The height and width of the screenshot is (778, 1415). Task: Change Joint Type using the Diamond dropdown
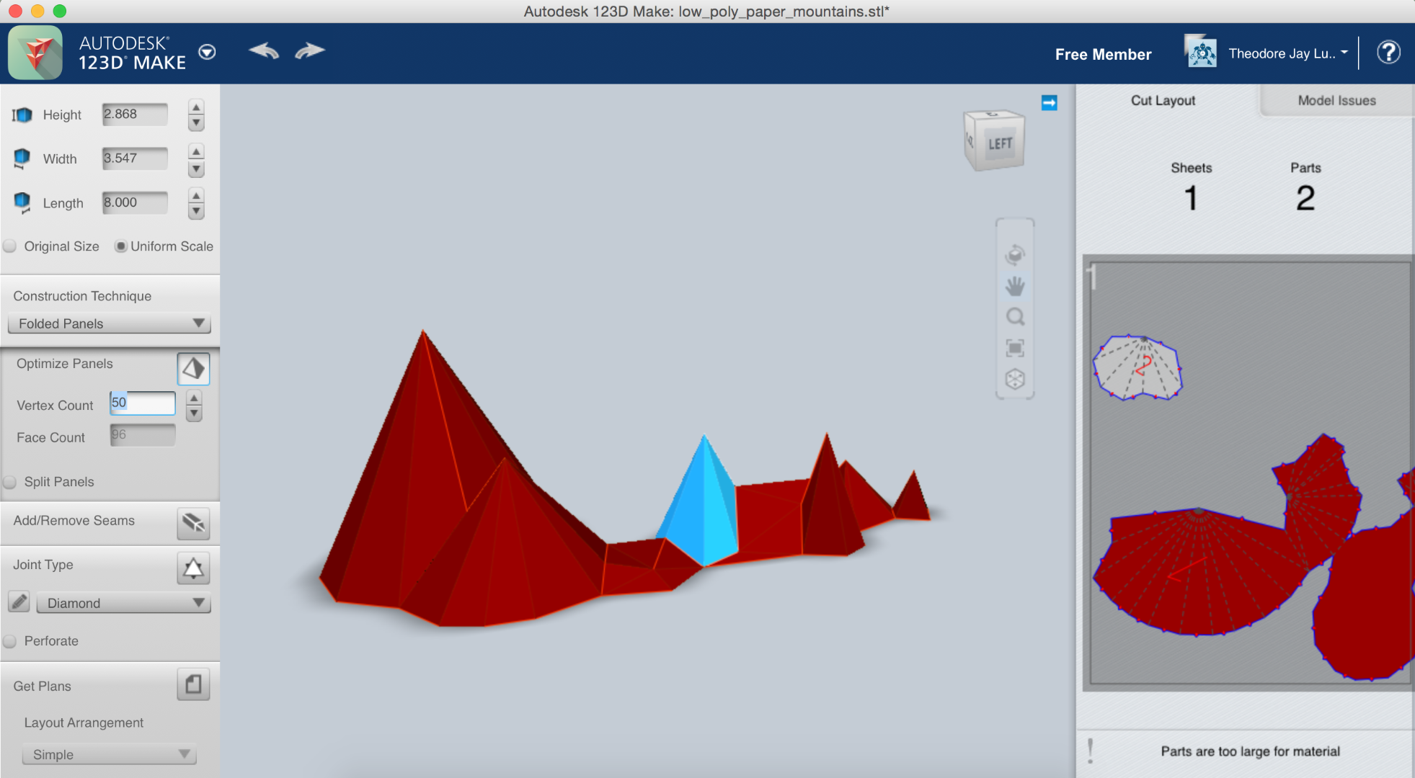(x=123, y=603)
